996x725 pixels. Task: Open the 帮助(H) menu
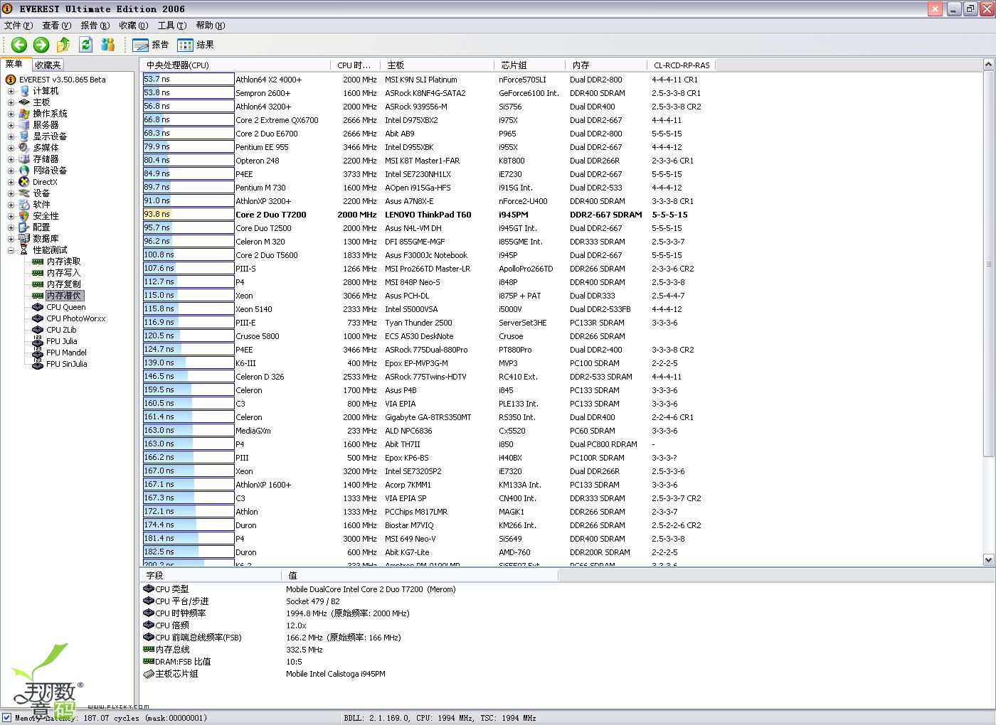pos(211,26)
